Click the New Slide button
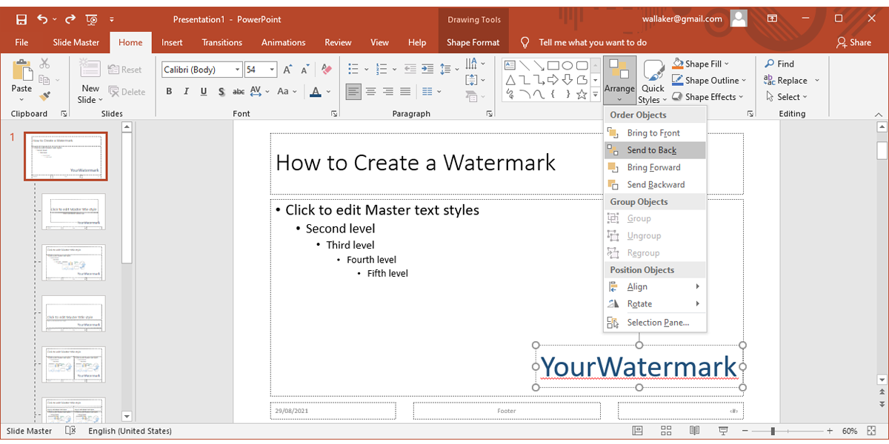The image size is (889, 444). tap(90, 81)
